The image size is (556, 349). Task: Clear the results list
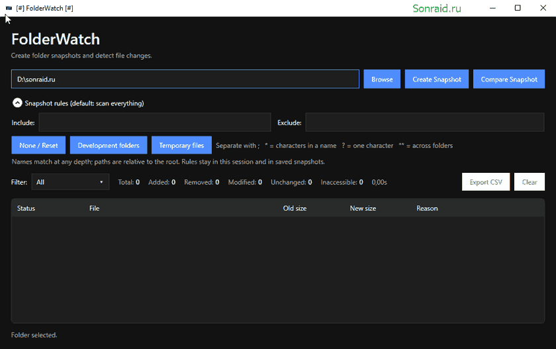(x=530, y=182)
